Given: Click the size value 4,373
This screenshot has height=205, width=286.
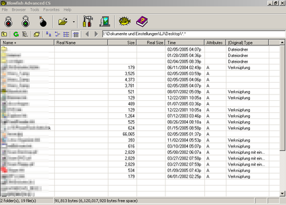Looking at the screenshot, I should (x=130, y=80).
